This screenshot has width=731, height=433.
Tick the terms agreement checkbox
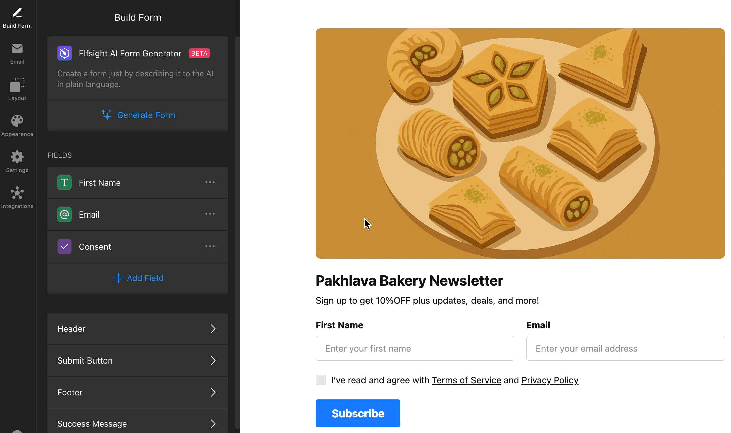click(x=321, y=380)
